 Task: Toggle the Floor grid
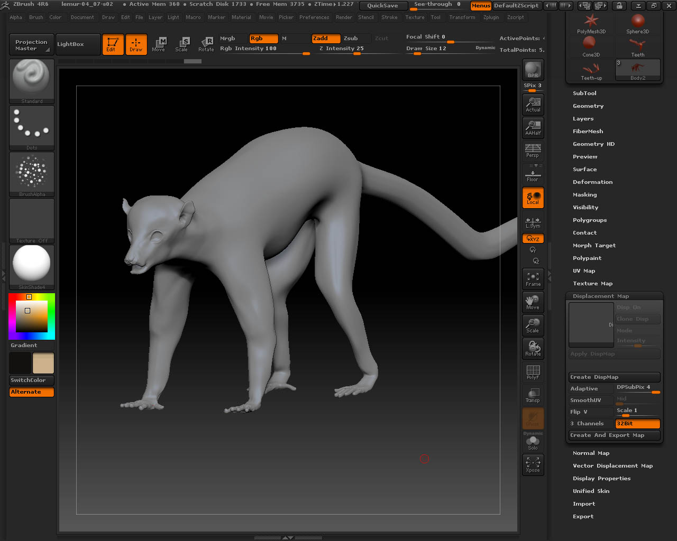click(x=533, y=174)
